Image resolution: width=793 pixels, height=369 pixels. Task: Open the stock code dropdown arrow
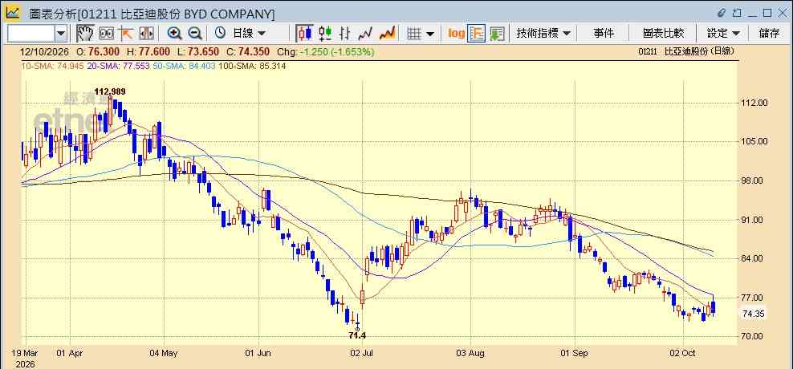coord(61,34)
